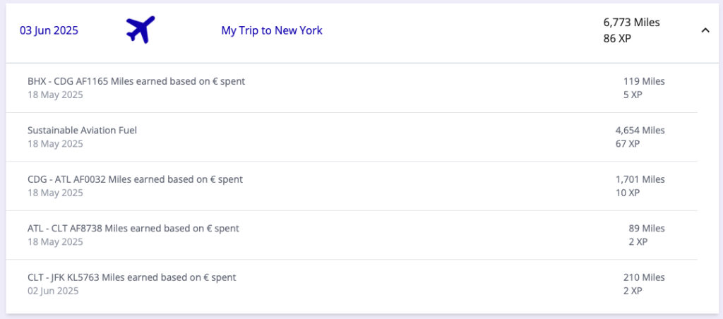Image resolution: width=723 pixels, height=319 pixels.
Task: Click the 1,701 Miles value
Action: coord(640,179)
